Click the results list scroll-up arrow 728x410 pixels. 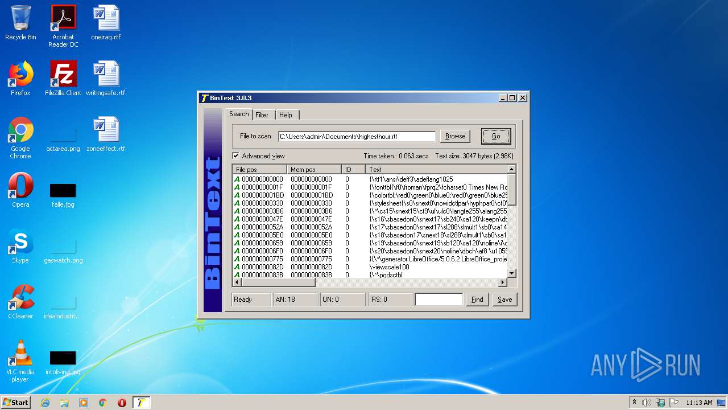(x=512, y=169)
